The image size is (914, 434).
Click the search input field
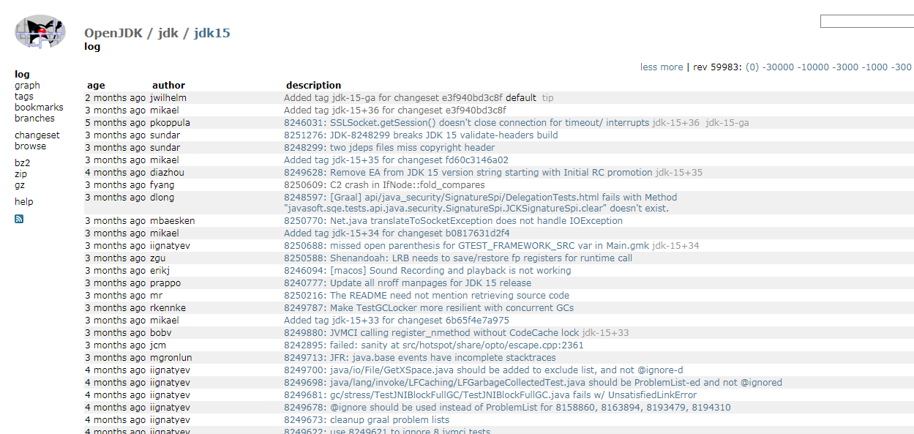pos(866,21)
